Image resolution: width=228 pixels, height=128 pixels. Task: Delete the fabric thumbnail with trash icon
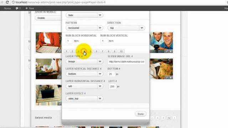tap(171, 78)
